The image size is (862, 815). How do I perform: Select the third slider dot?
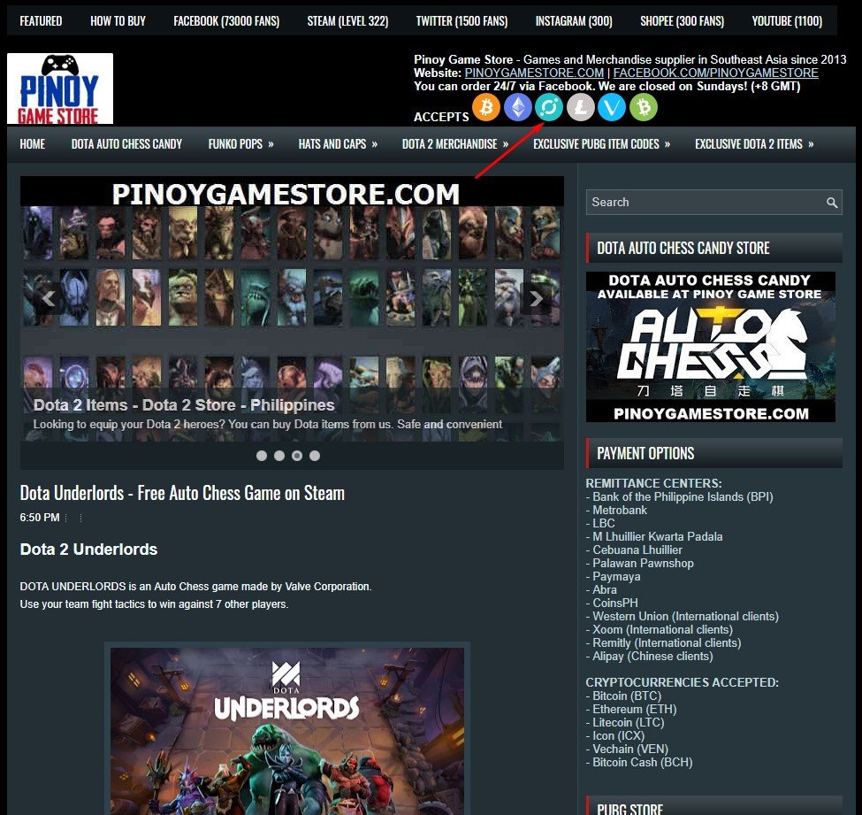tap(297, 456)
